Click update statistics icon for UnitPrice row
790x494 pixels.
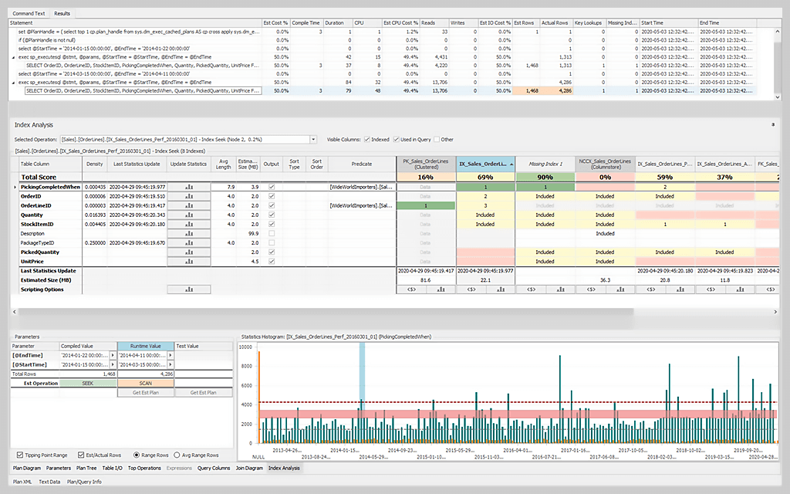[x=189, y=262]
